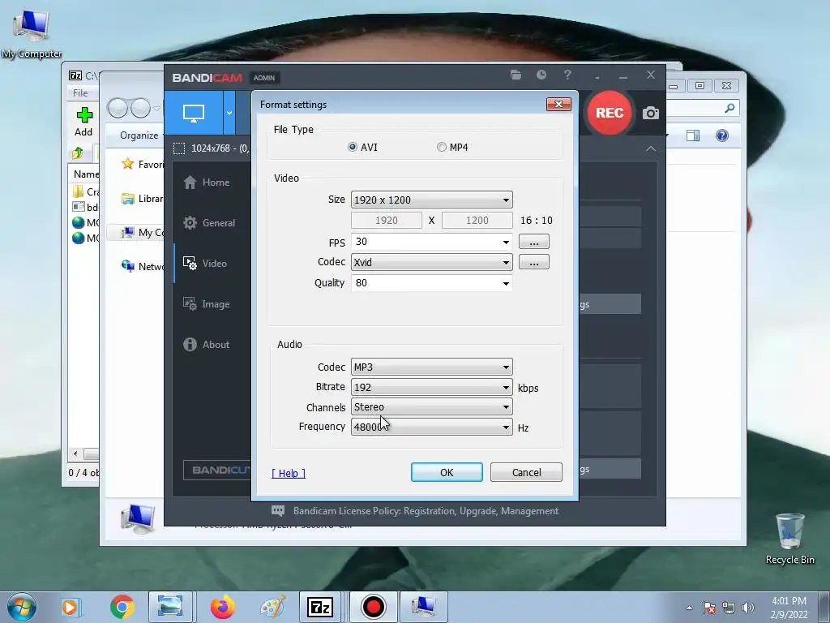Click the Explorer help icon
The width and height of the screenshot is (830, 623).
pos(721,135)
